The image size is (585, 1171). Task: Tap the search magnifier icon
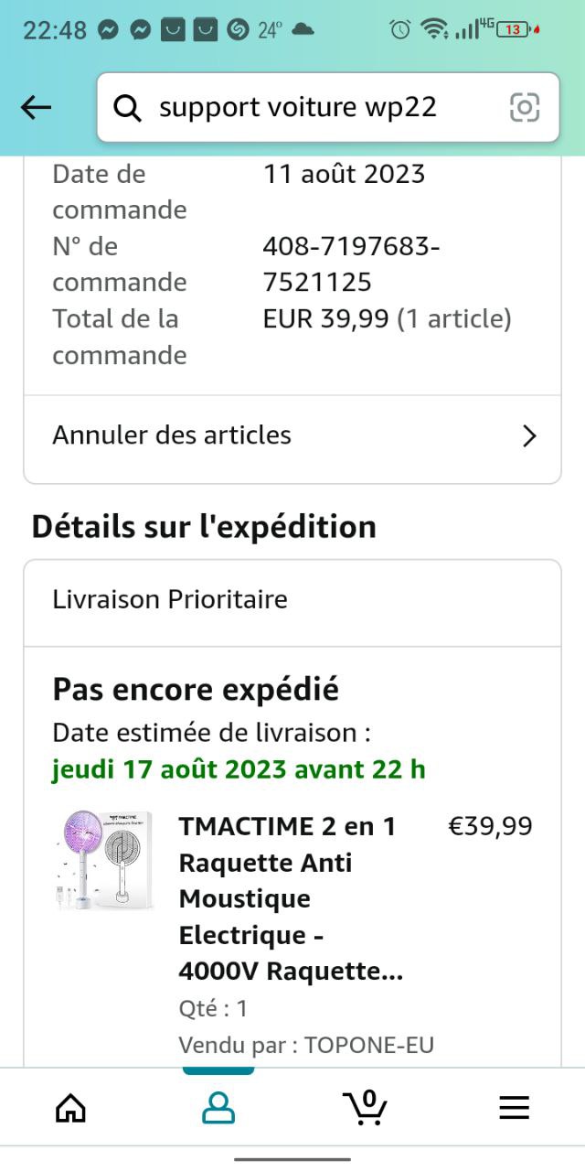(127, 108)
